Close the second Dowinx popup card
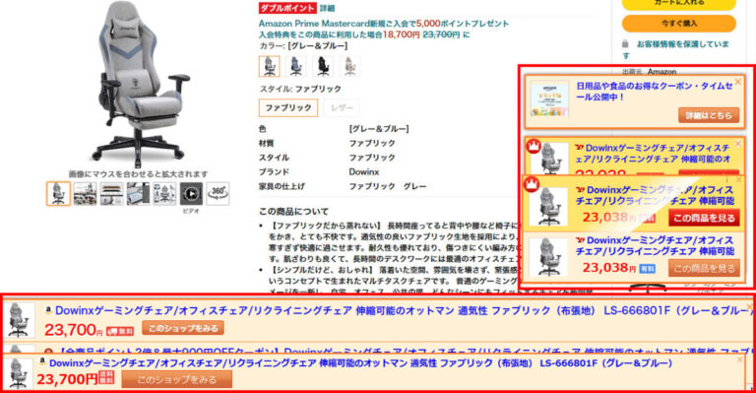Image resolution: width=756 pixels, height=393 pixels. 737,144
